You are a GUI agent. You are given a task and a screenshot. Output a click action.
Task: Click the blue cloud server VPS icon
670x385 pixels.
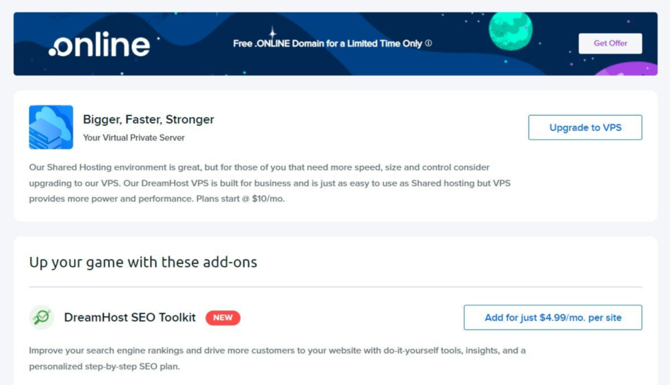51,127
